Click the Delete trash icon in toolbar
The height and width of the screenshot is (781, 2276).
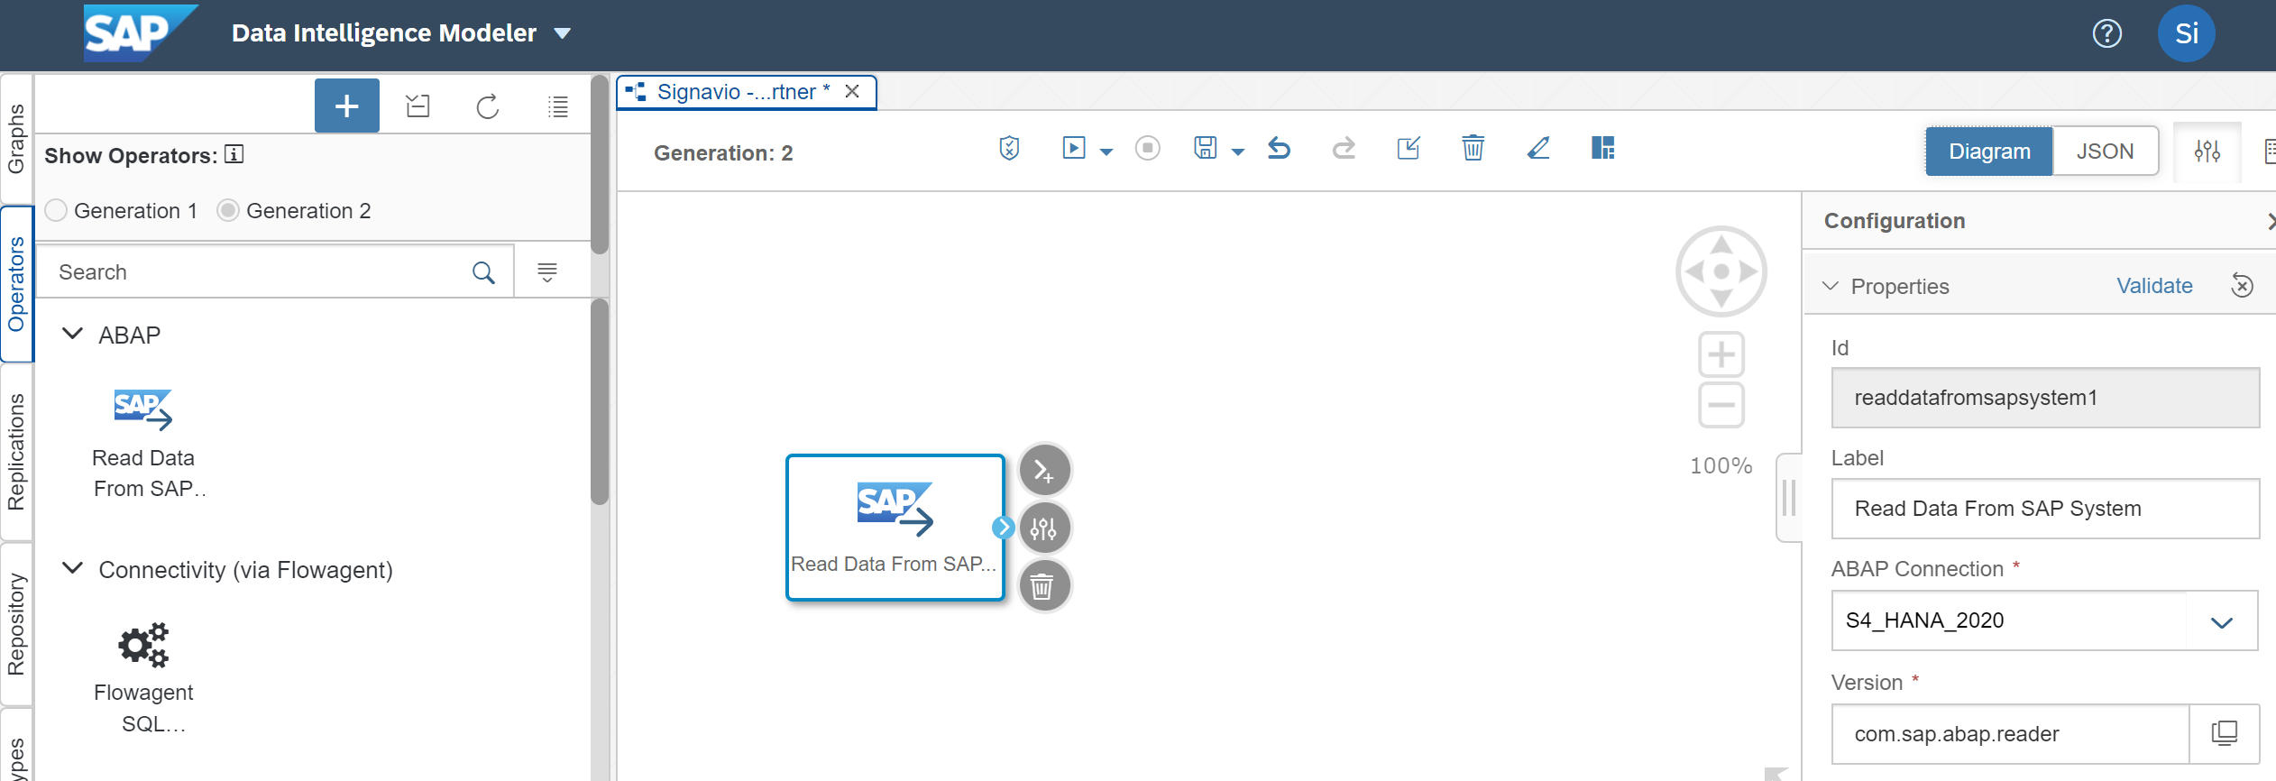pyautogui.click(x=1473, y=149)
